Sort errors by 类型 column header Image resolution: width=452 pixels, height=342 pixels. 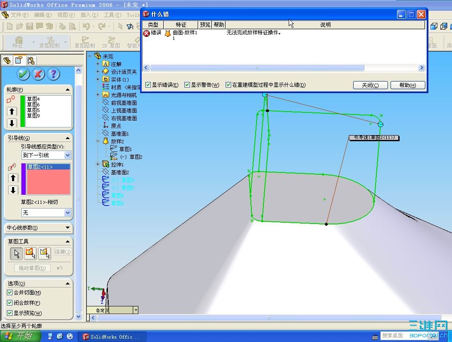(153, 25)
